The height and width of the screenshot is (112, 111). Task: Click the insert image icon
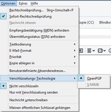(x=100, y=51)
